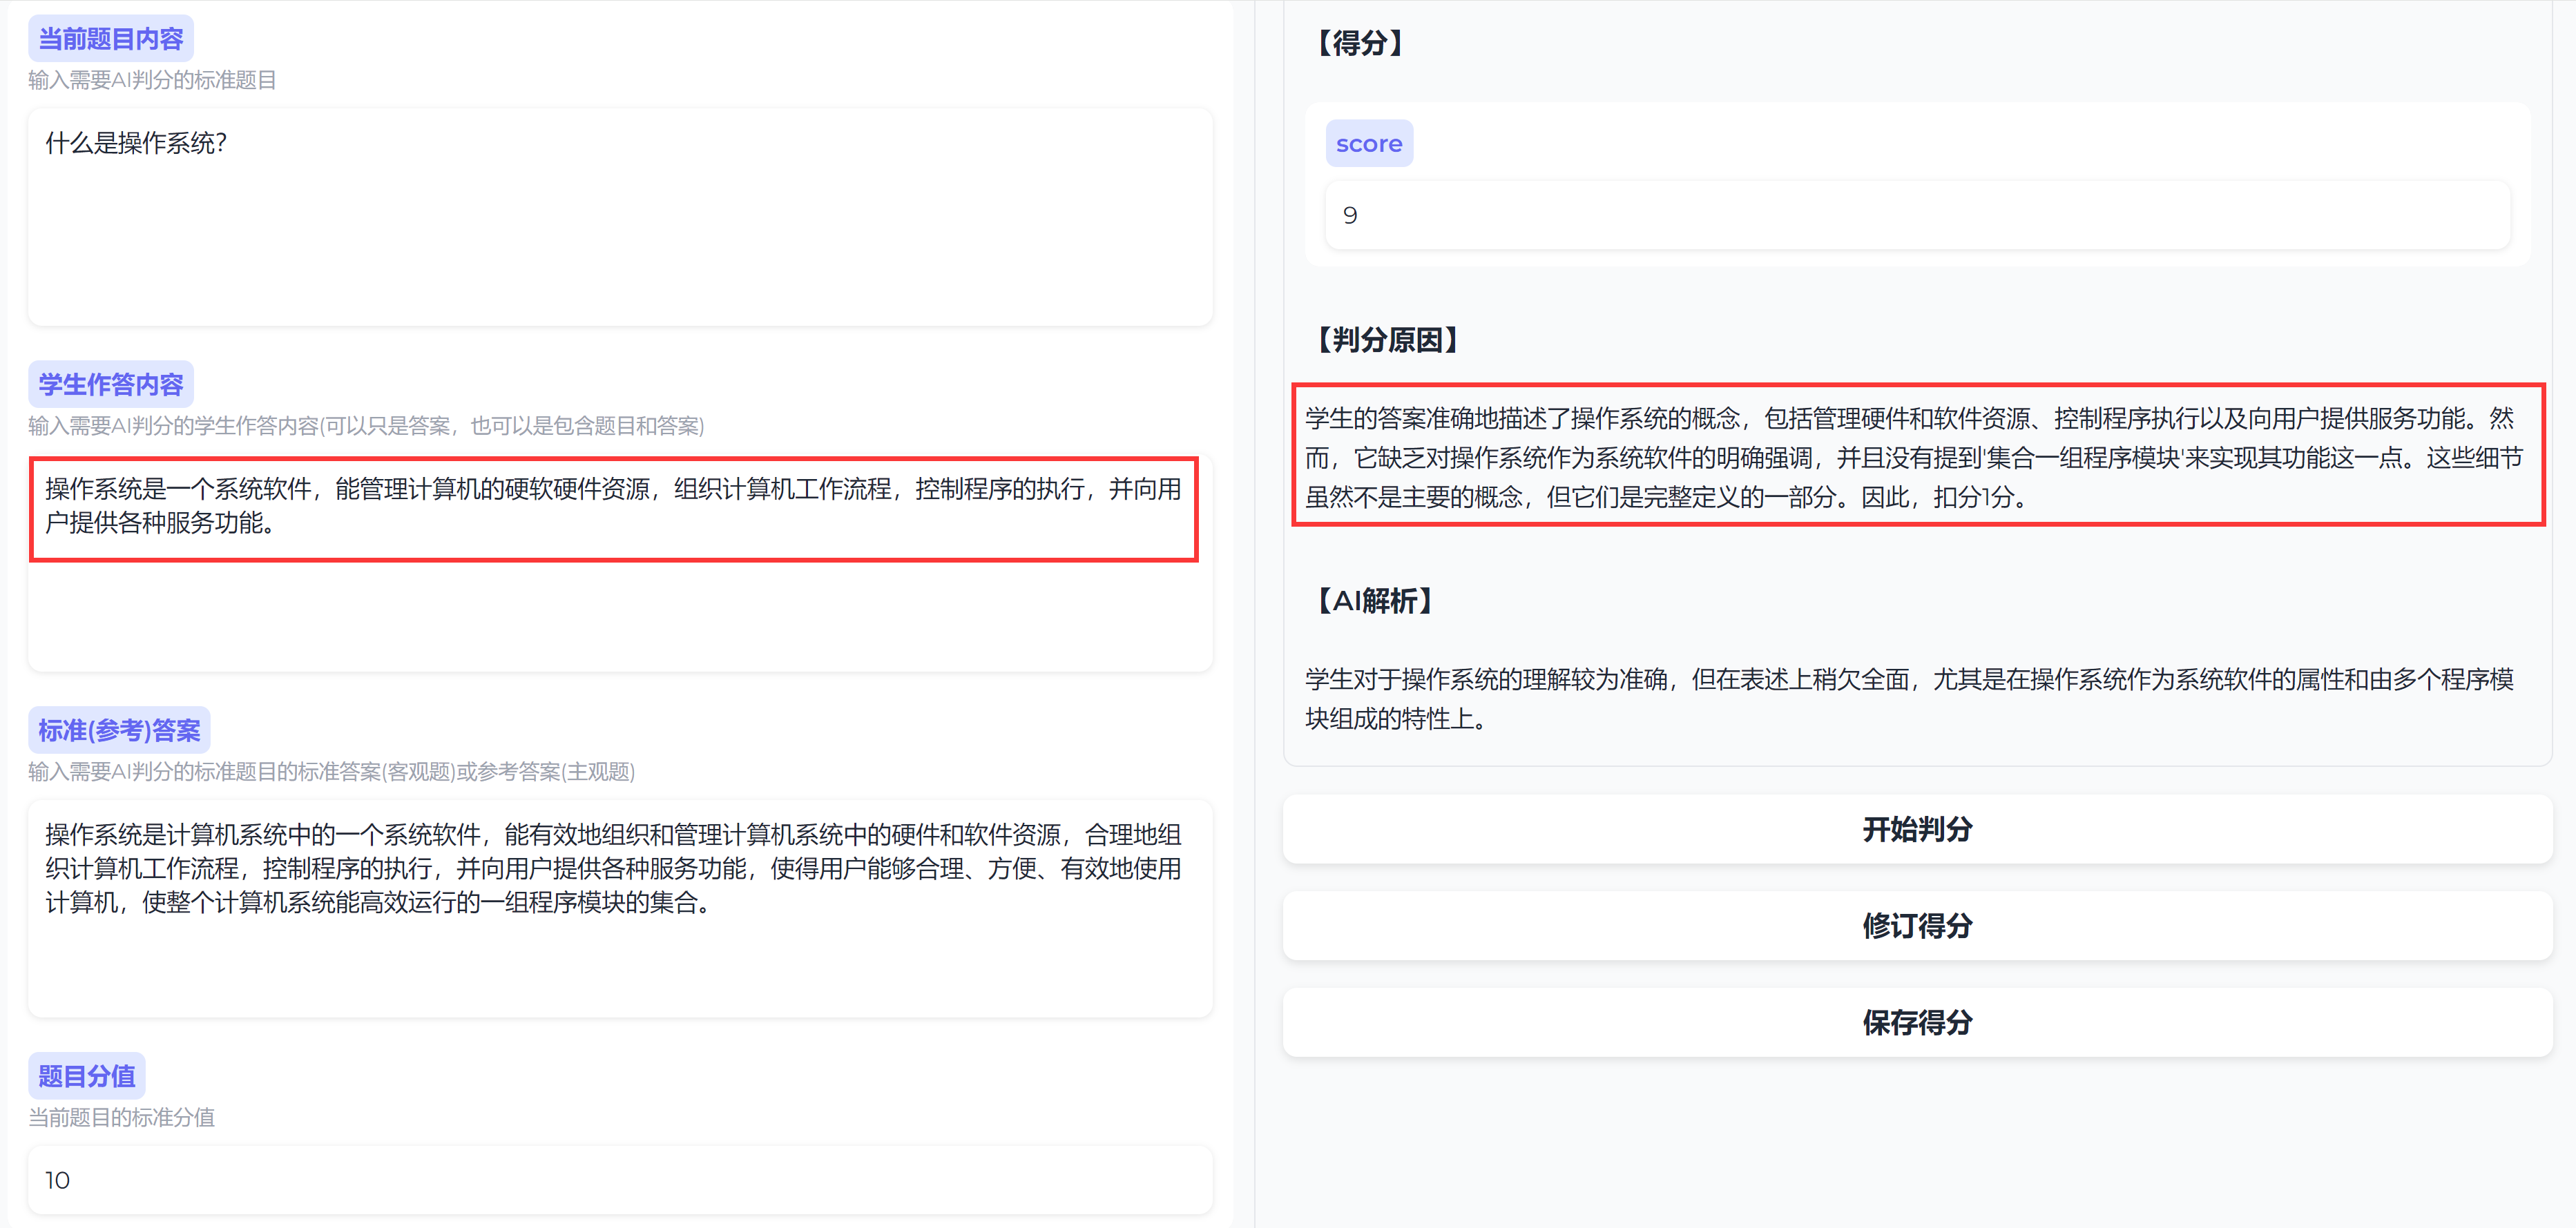Click the score field showing 9
Screen dimensions: 2576x1228
coord(1917,215)
